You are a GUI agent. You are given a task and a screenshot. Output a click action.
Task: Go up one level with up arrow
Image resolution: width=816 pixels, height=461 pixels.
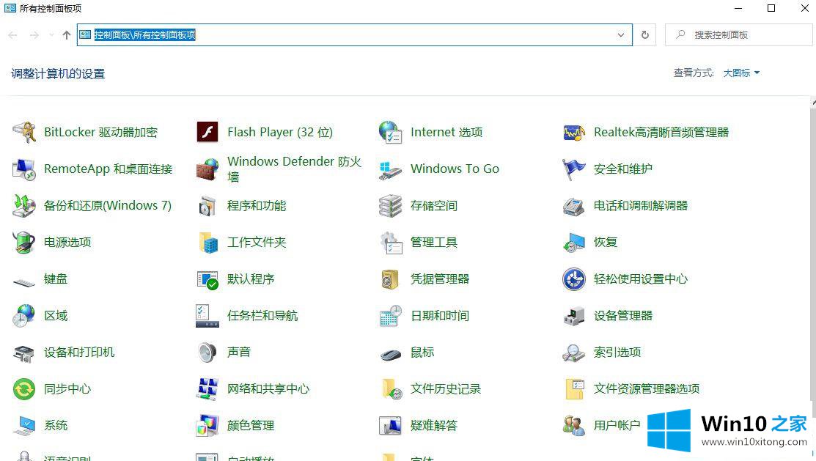tap(67, 35)
